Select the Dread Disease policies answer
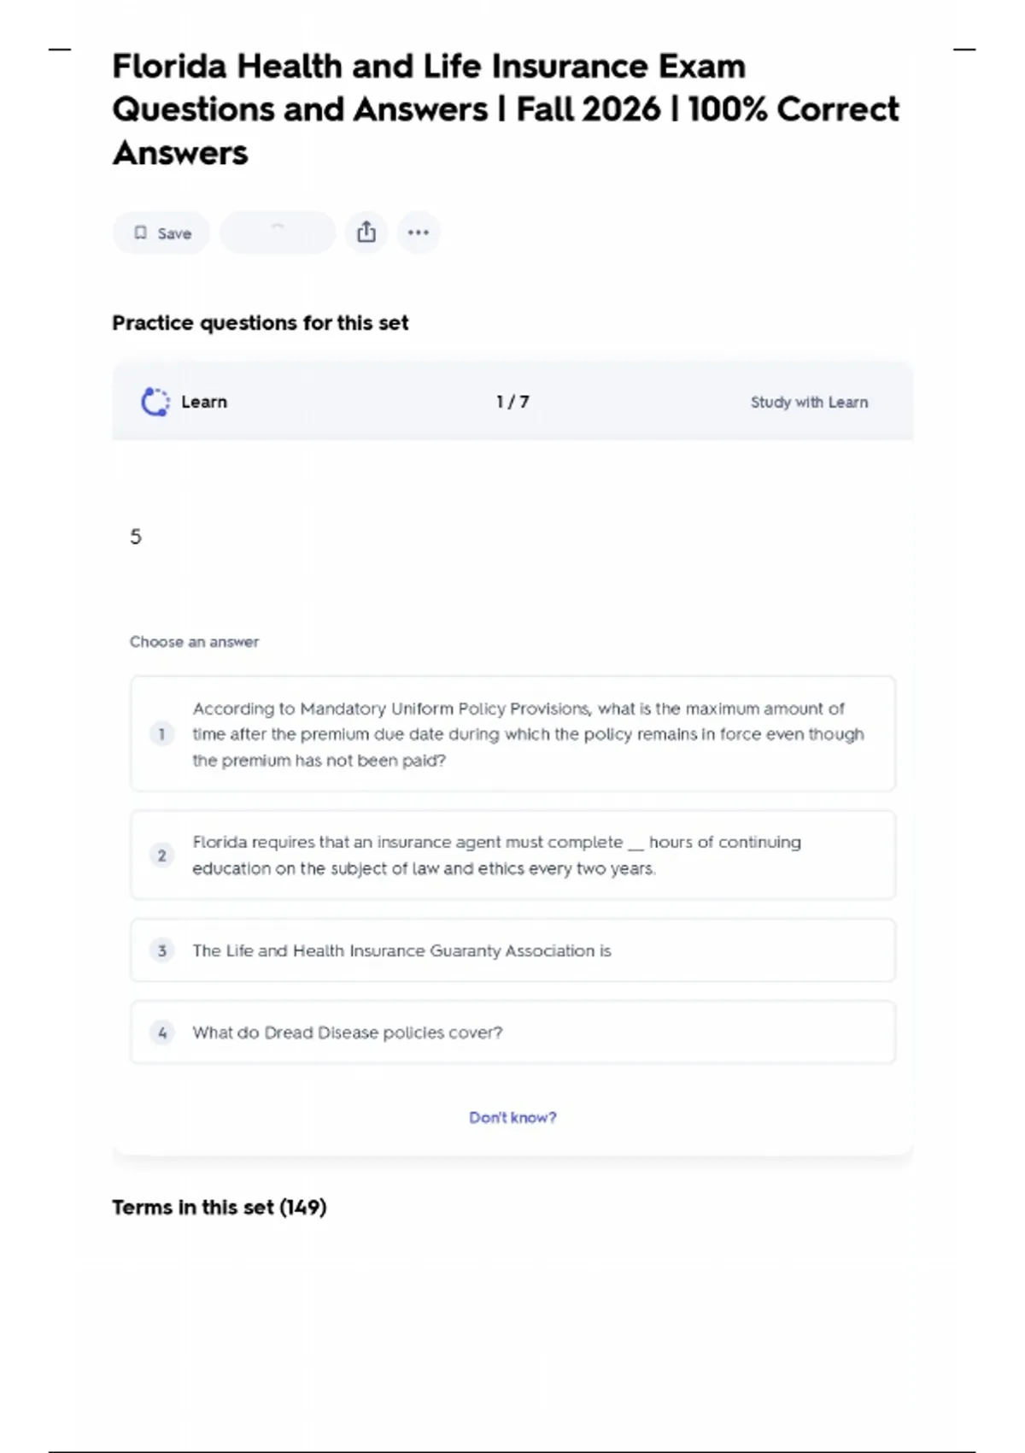Viewport: 1025px width, 1453px height. (x=512, y=1032)
